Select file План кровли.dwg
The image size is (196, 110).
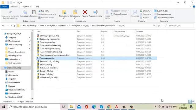click(47, 42)
